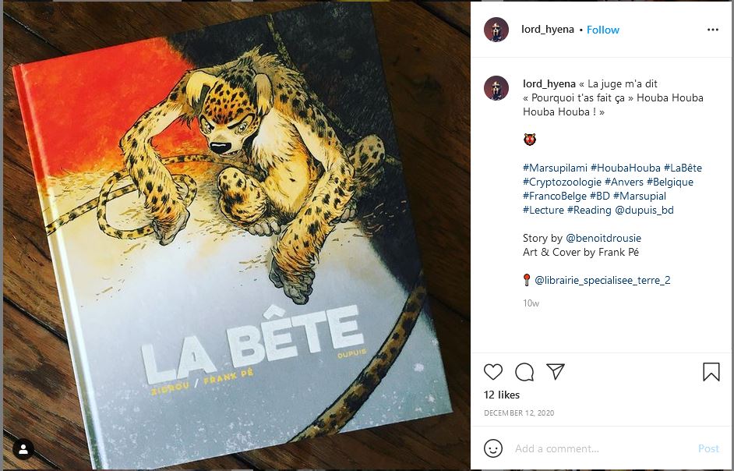
Task: Open lord_hyena header profile picture
Action: (x=496, y=30)
